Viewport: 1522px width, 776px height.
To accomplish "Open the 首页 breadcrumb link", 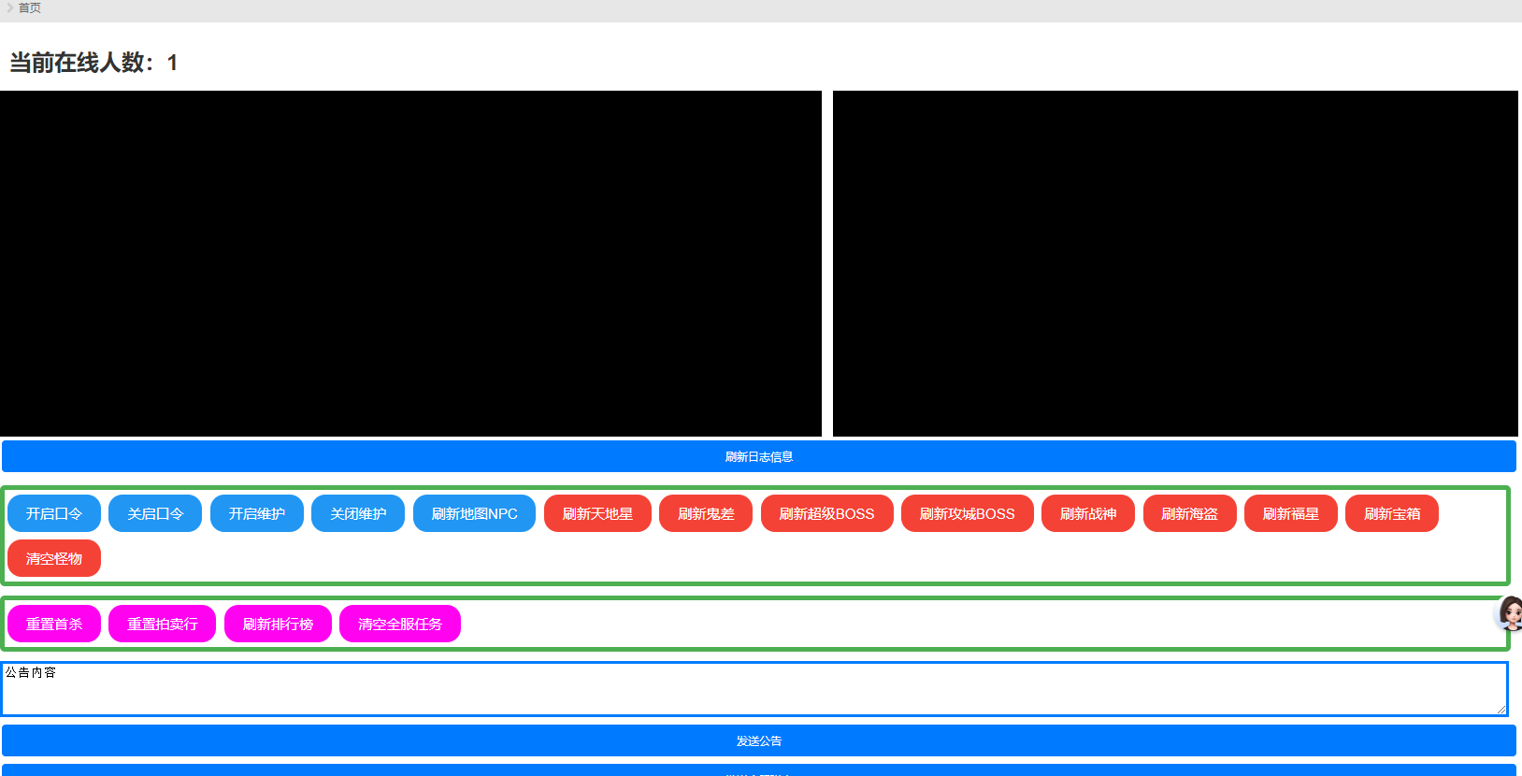I will pyautogui.click(x=30, y=8).
